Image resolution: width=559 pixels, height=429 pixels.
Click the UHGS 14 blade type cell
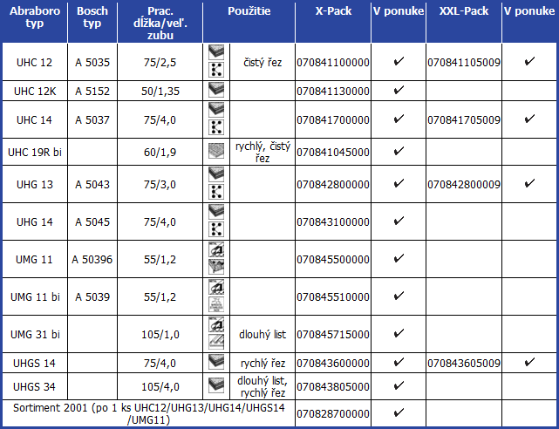tap(35, 363)
